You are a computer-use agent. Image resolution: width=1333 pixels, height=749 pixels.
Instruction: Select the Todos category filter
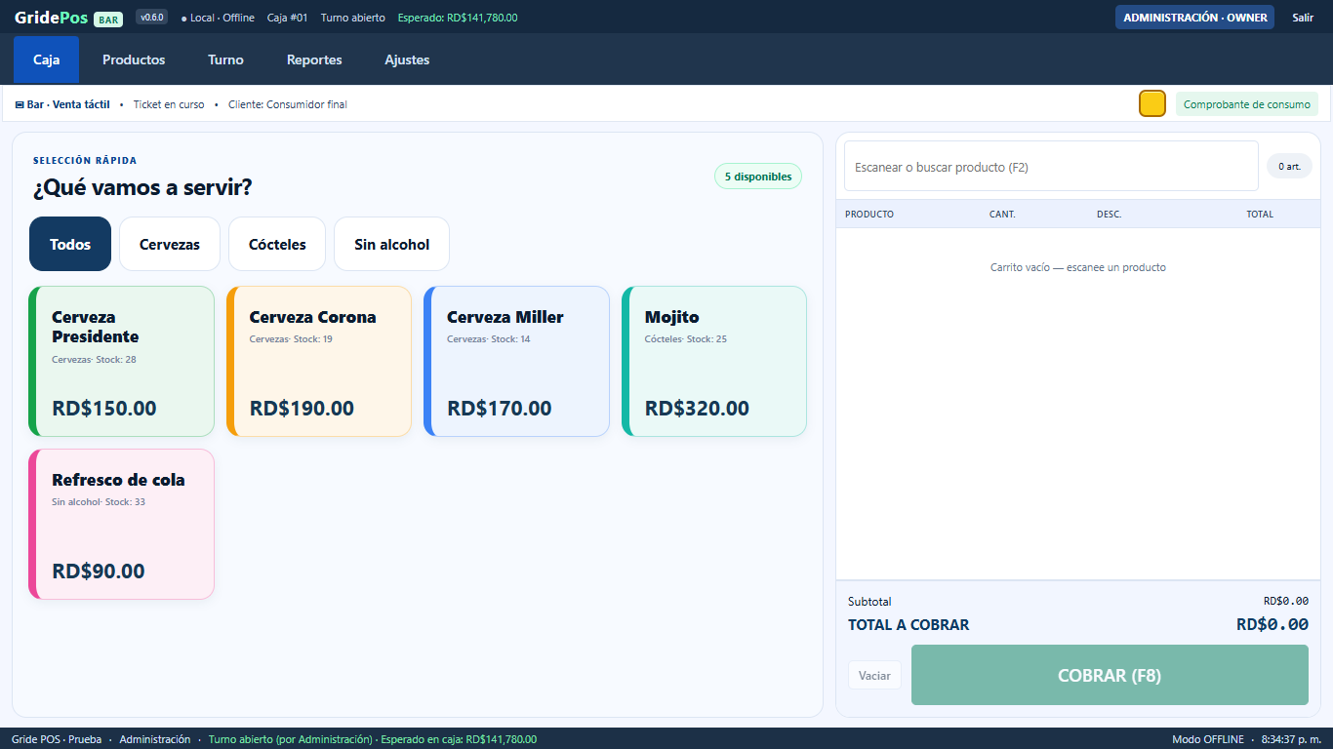70,244
